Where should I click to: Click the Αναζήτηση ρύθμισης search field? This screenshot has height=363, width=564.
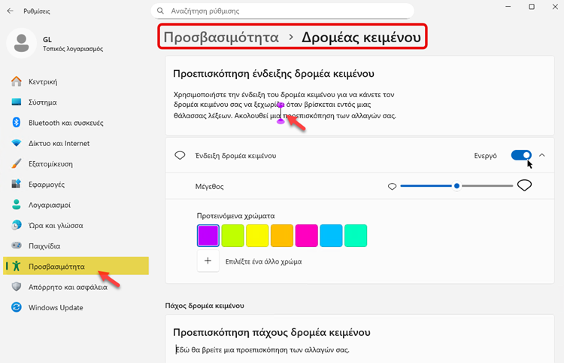(282, 11)
